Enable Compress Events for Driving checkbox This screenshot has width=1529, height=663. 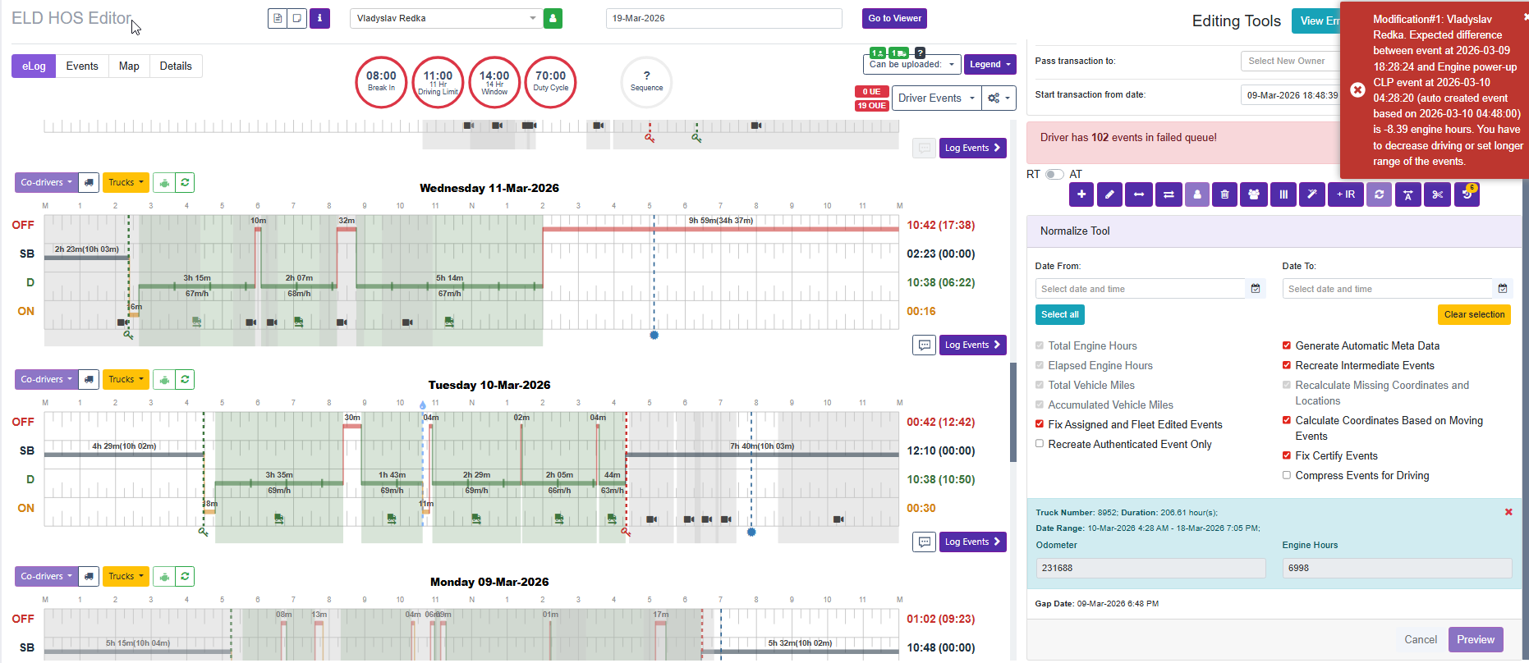(1287, 475)
